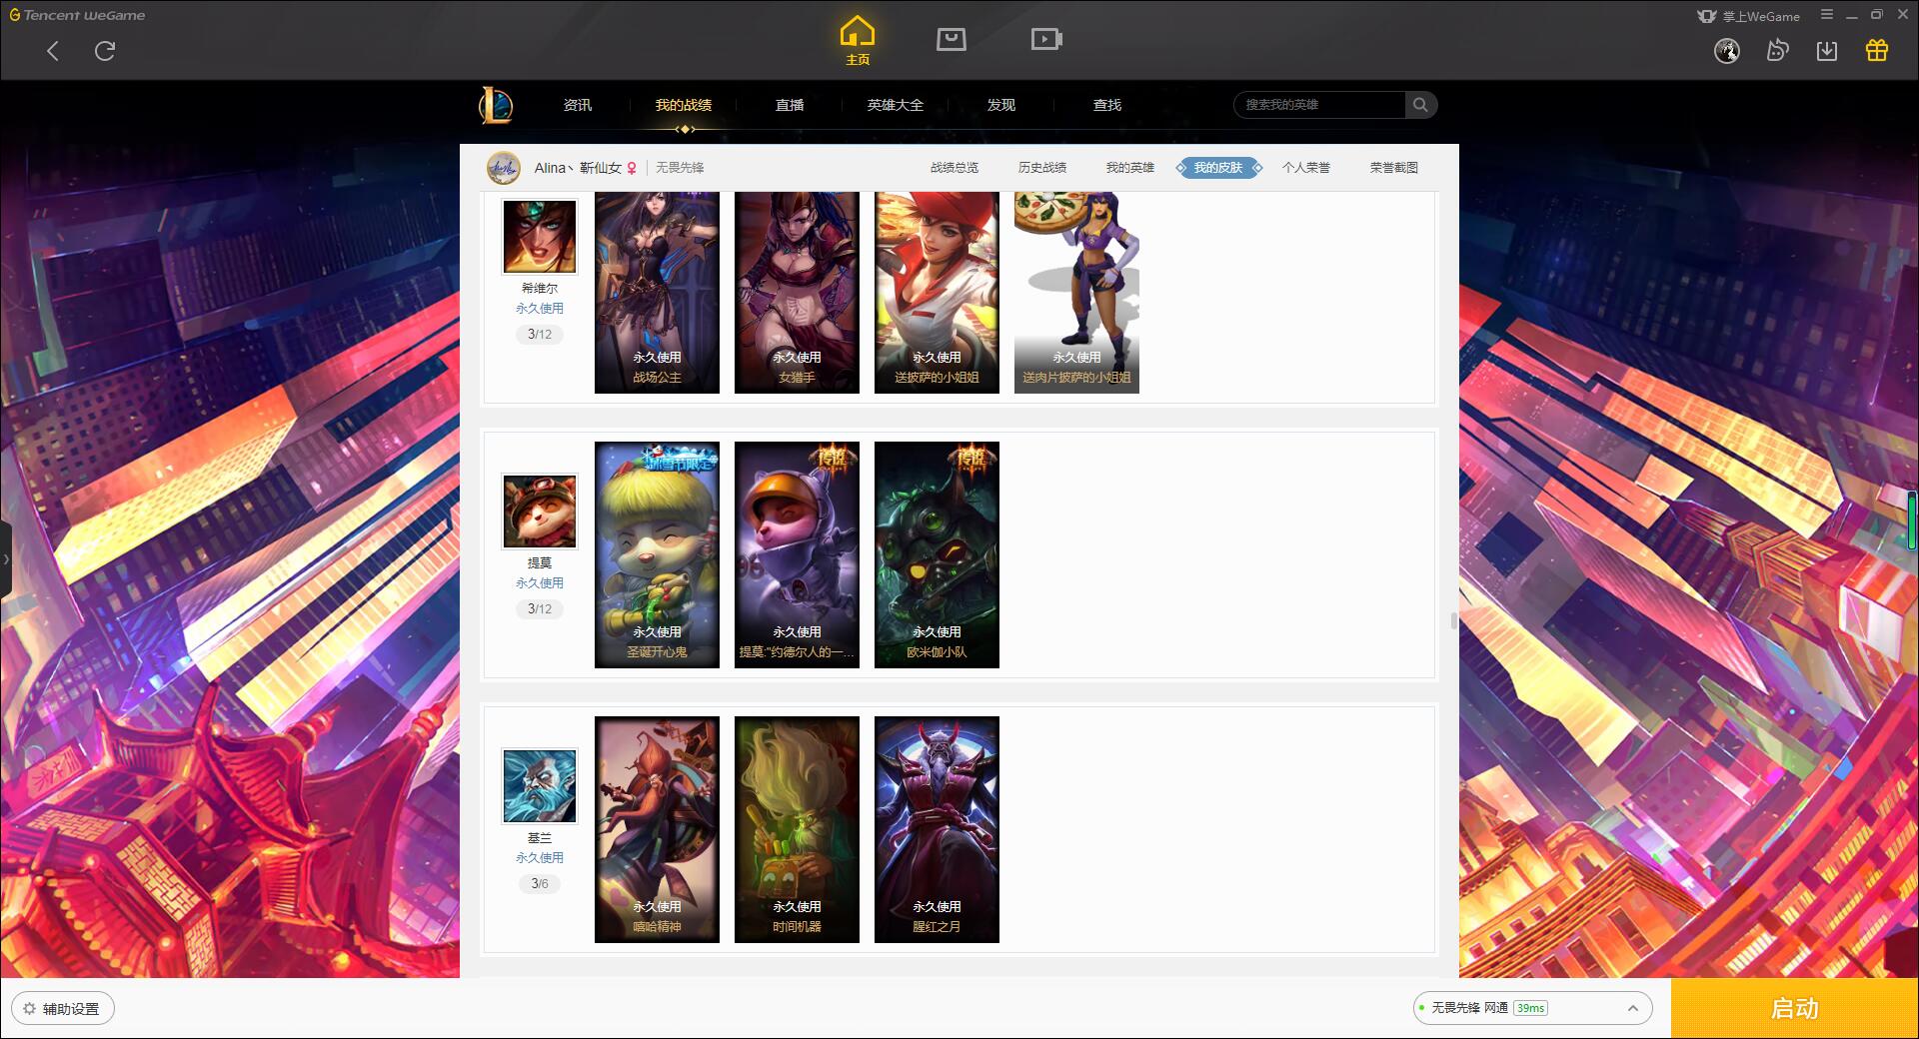Click the 掌上WeGame link text
The height and width of the screenshot is (1039, 1919).
click(1761, 16)
